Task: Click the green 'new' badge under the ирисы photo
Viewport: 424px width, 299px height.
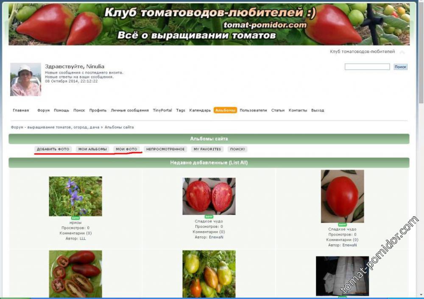Action: click(75, 218)
